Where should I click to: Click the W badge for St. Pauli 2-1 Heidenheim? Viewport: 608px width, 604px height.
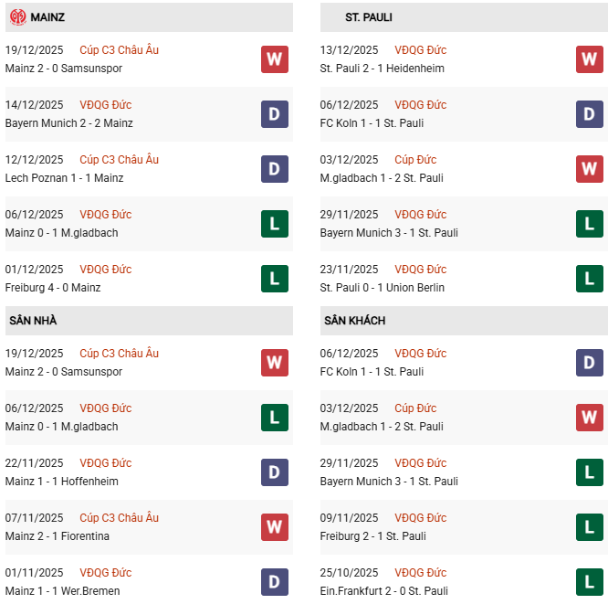pyautogui.click(x=590, y=59)
